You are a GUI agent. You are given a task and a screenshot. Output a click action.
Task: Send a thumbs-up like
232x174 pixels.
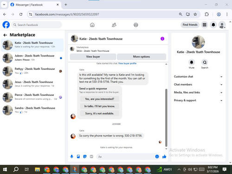[x=164, y=156]
